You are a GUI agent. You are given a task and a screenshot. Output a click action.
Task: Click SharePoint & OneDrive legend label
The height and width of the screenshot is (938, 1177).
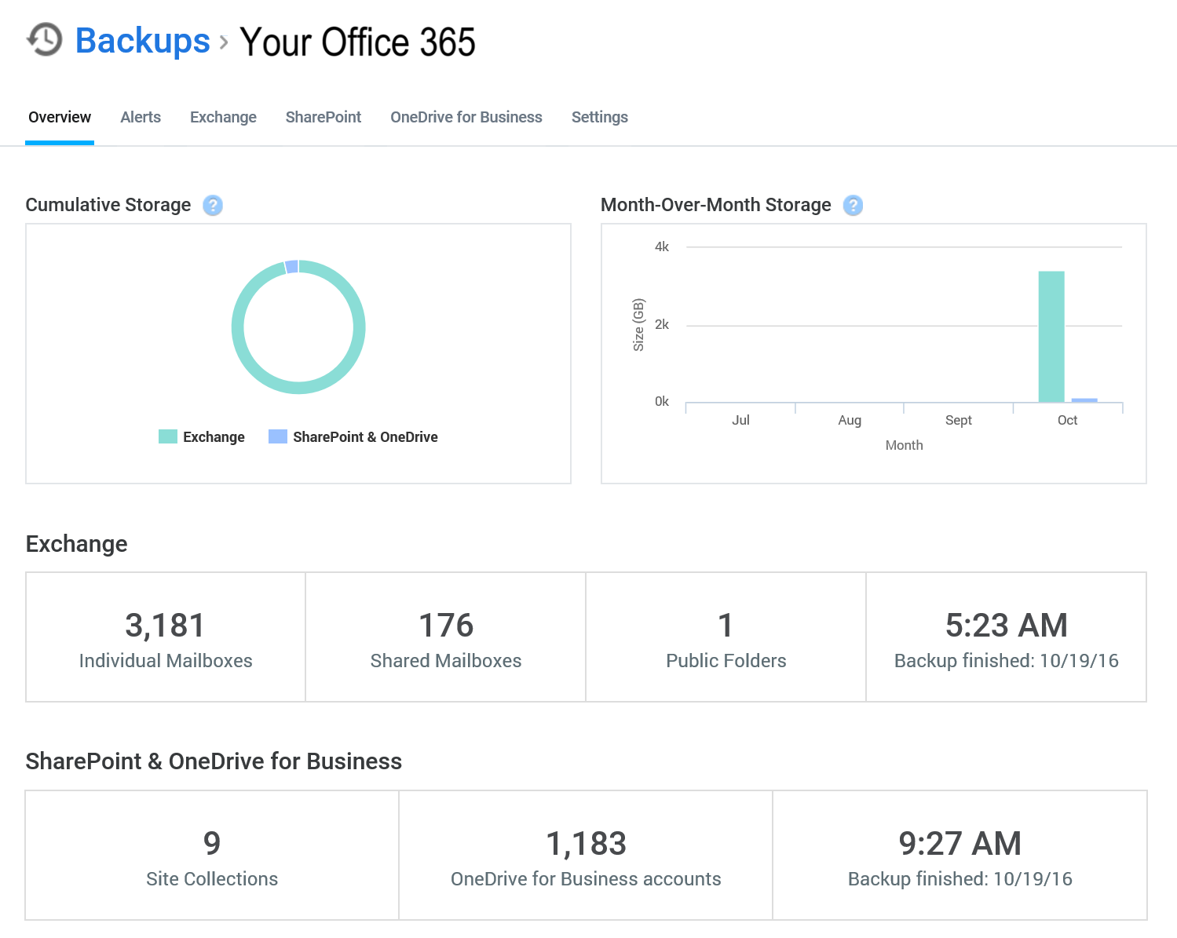[365, 437]
